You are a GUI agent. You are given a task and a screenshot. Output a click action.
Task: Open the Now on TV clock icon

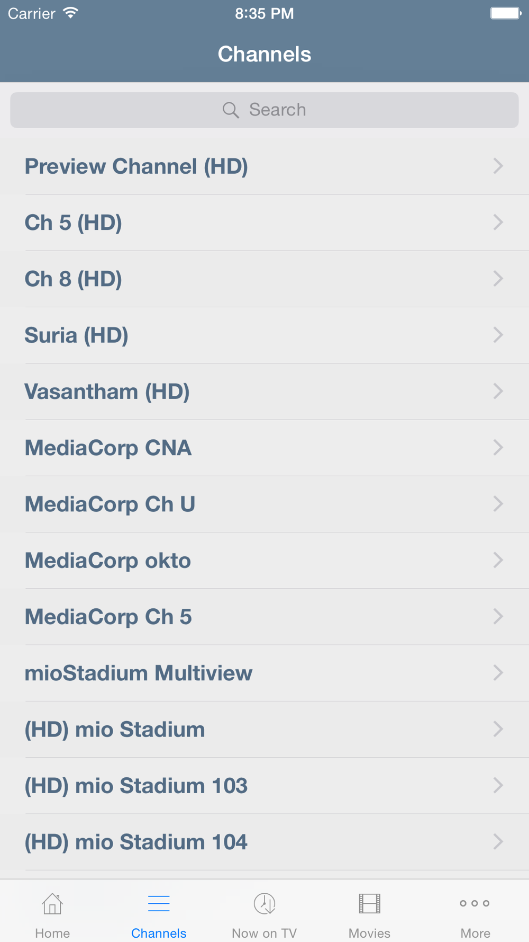(x=264, y=904)
